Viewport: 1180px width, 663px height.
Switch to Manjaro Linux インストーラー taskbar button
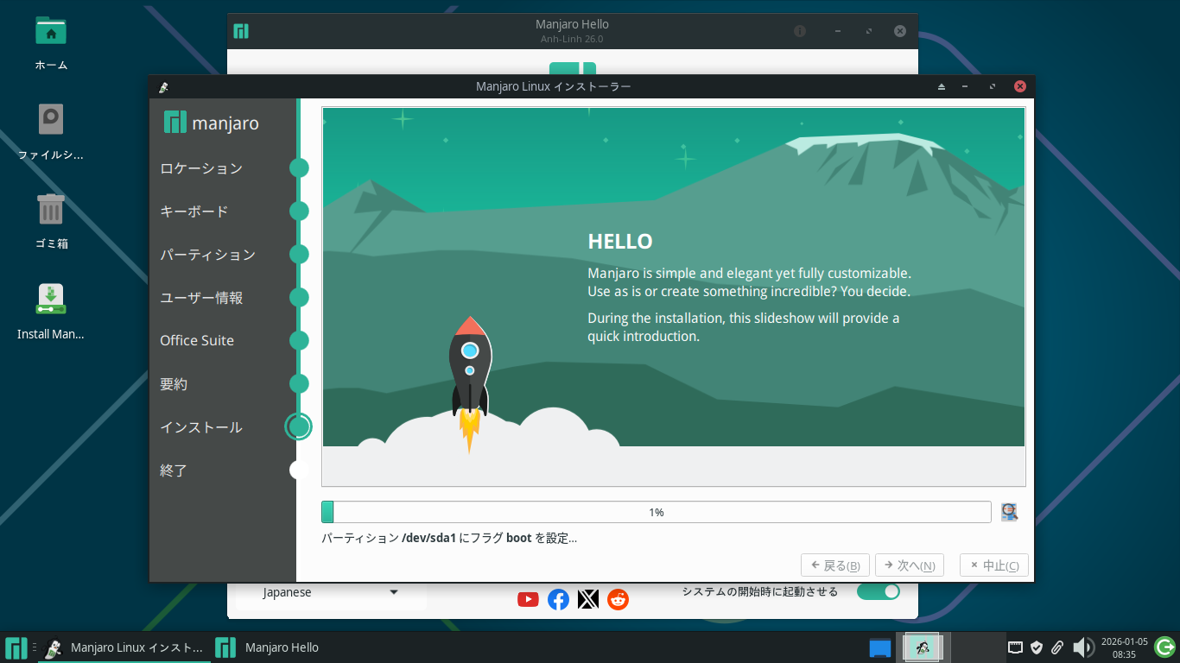(x=124, y=647)
